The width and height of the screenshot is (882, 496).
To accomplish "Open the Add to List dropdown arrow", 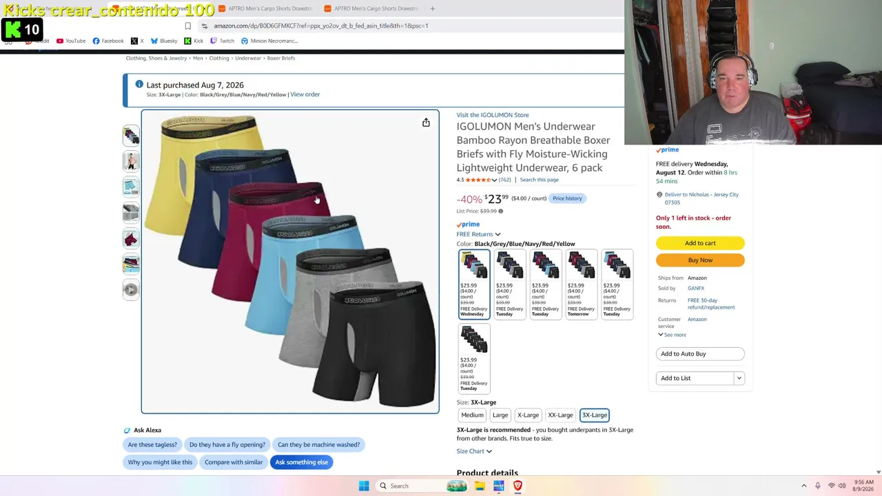I will click(739, 378).
